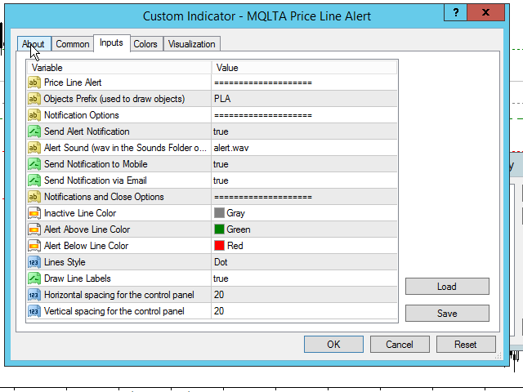Click the integer icon beside Vertical spacing
Image resolution: width=523 pixels, height=392 pixels.
(x=34, y=311)
